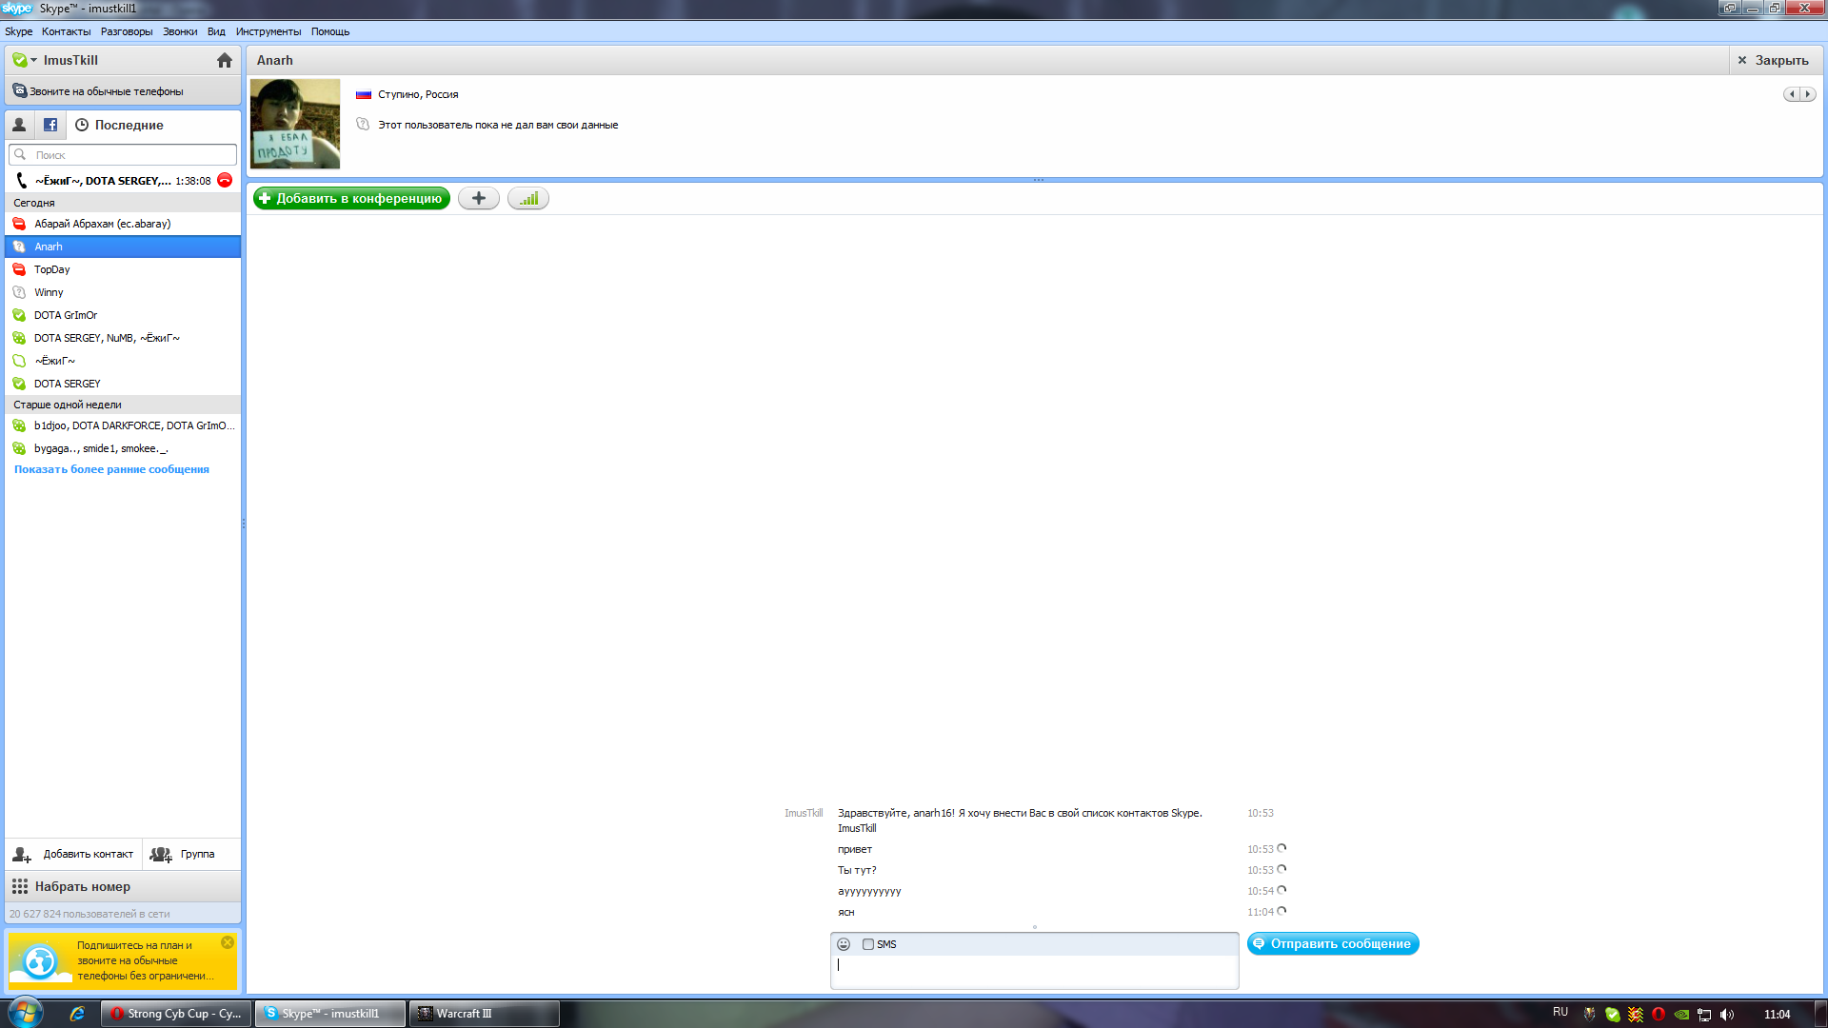1828x1028 pixels.
Task: Collapse the Старше одной недели group header
Action: click(x=123, y=405)
